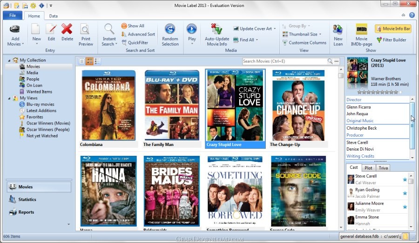The image size is (419, 243).
Task: Click the Help question mark icon
Action: click(412, 15)
